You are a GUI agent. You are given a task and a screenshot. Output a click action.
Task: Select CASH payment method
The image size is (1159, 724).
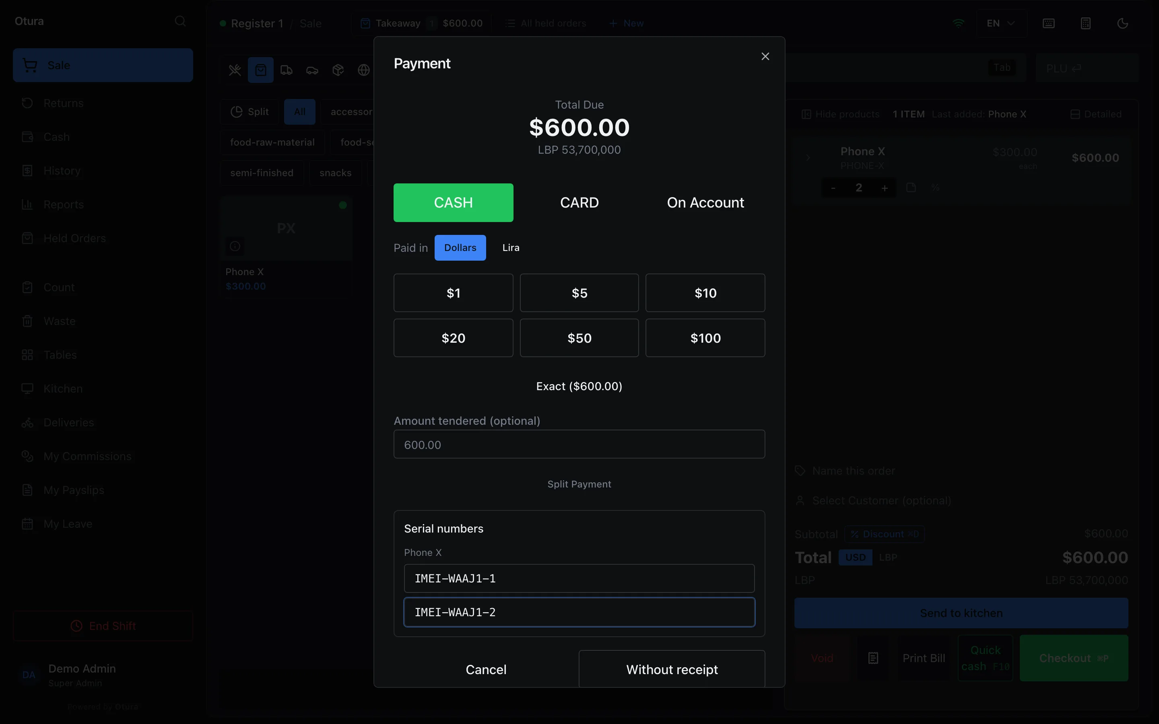coord(453,203)
